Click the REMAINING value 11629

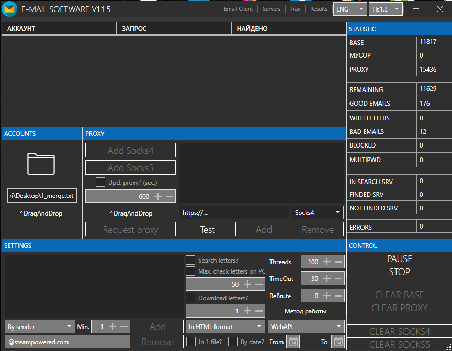point(428,89)
